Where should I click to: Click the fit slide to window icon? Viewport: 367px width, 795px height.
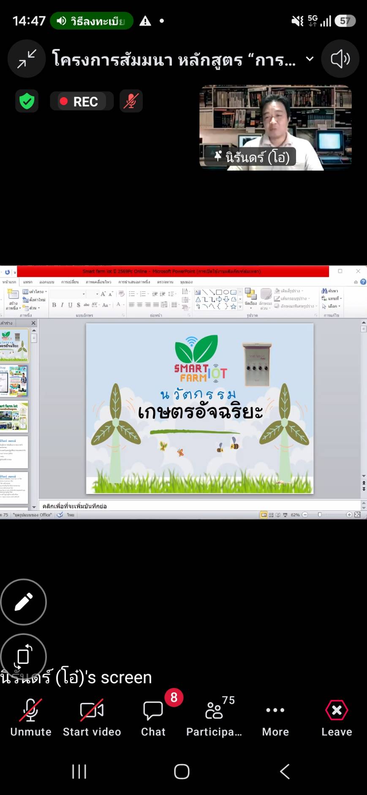[357, 515]
